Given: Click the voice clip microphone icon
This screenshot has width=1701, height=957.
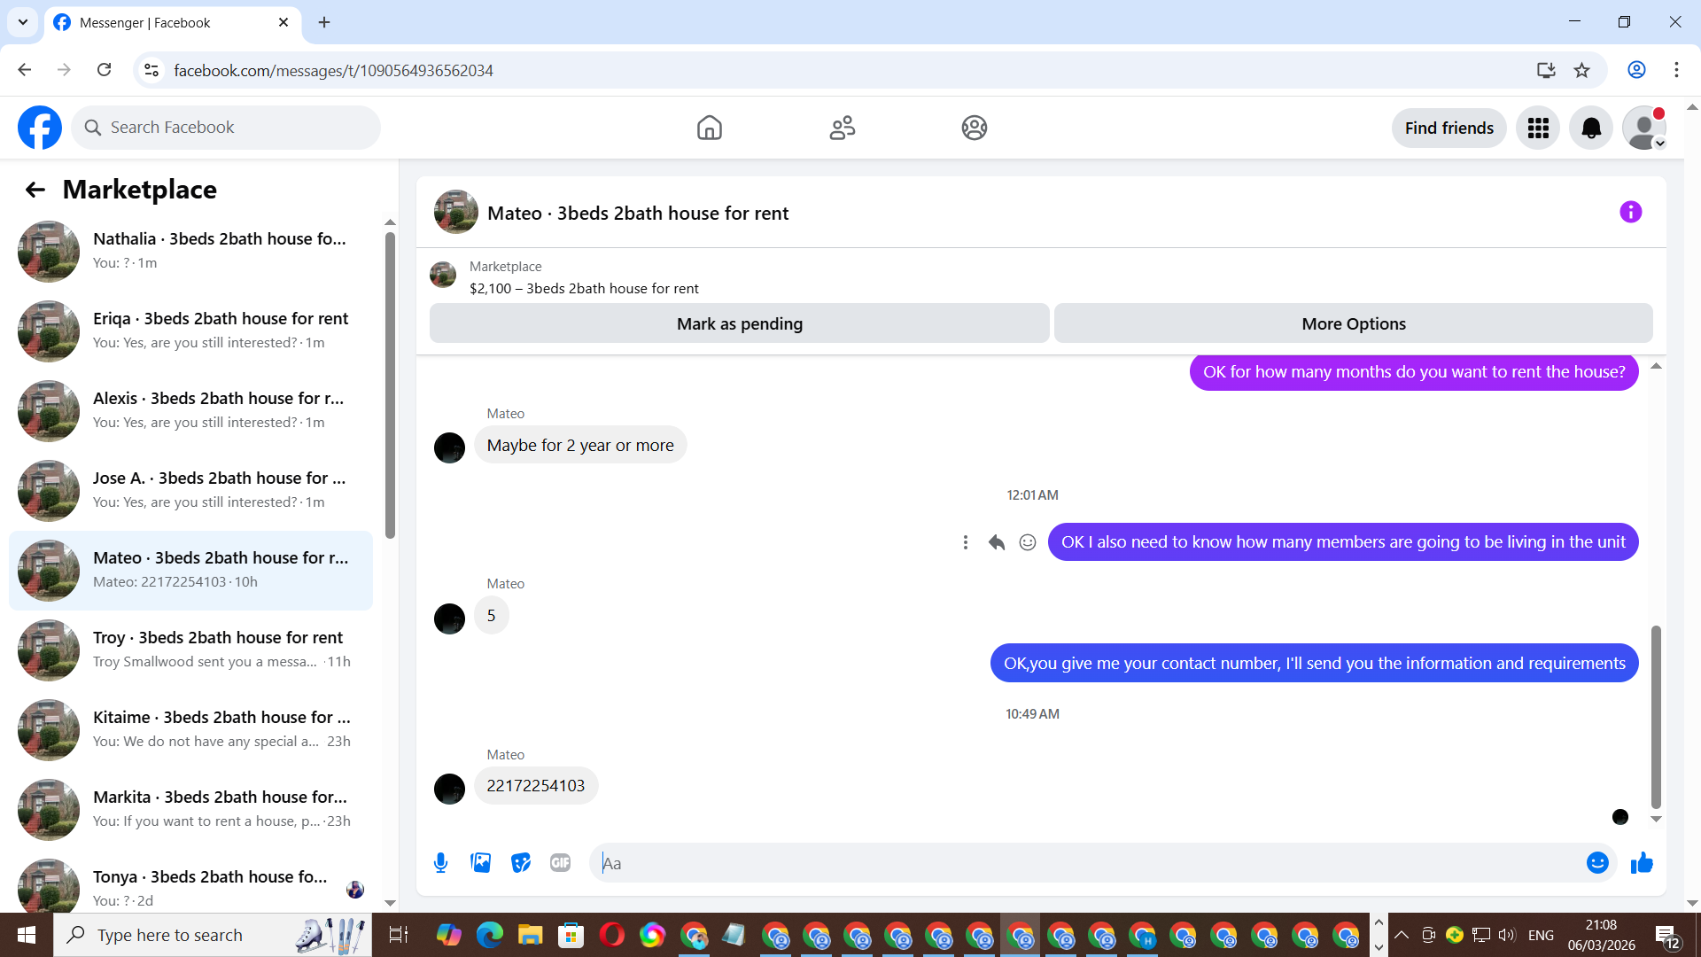Looking at the screenshot, I should 440,863.
